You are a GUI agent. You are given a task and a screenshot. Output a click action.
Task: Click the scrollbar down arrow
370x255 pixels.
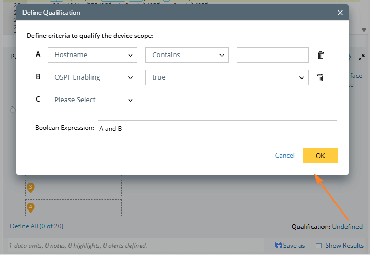click(x=364, y=30)
